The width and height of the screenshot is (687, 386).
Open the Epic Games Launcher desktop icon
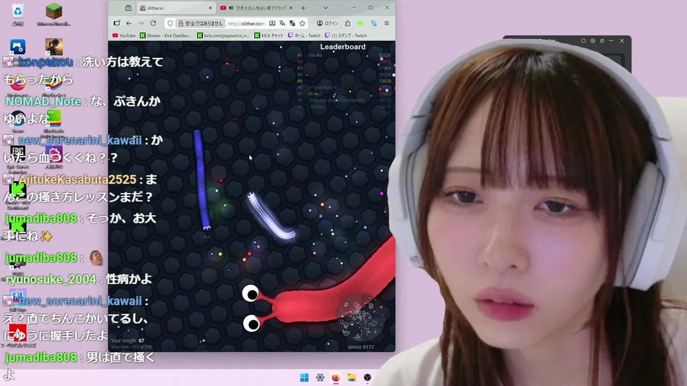(18, 159)
